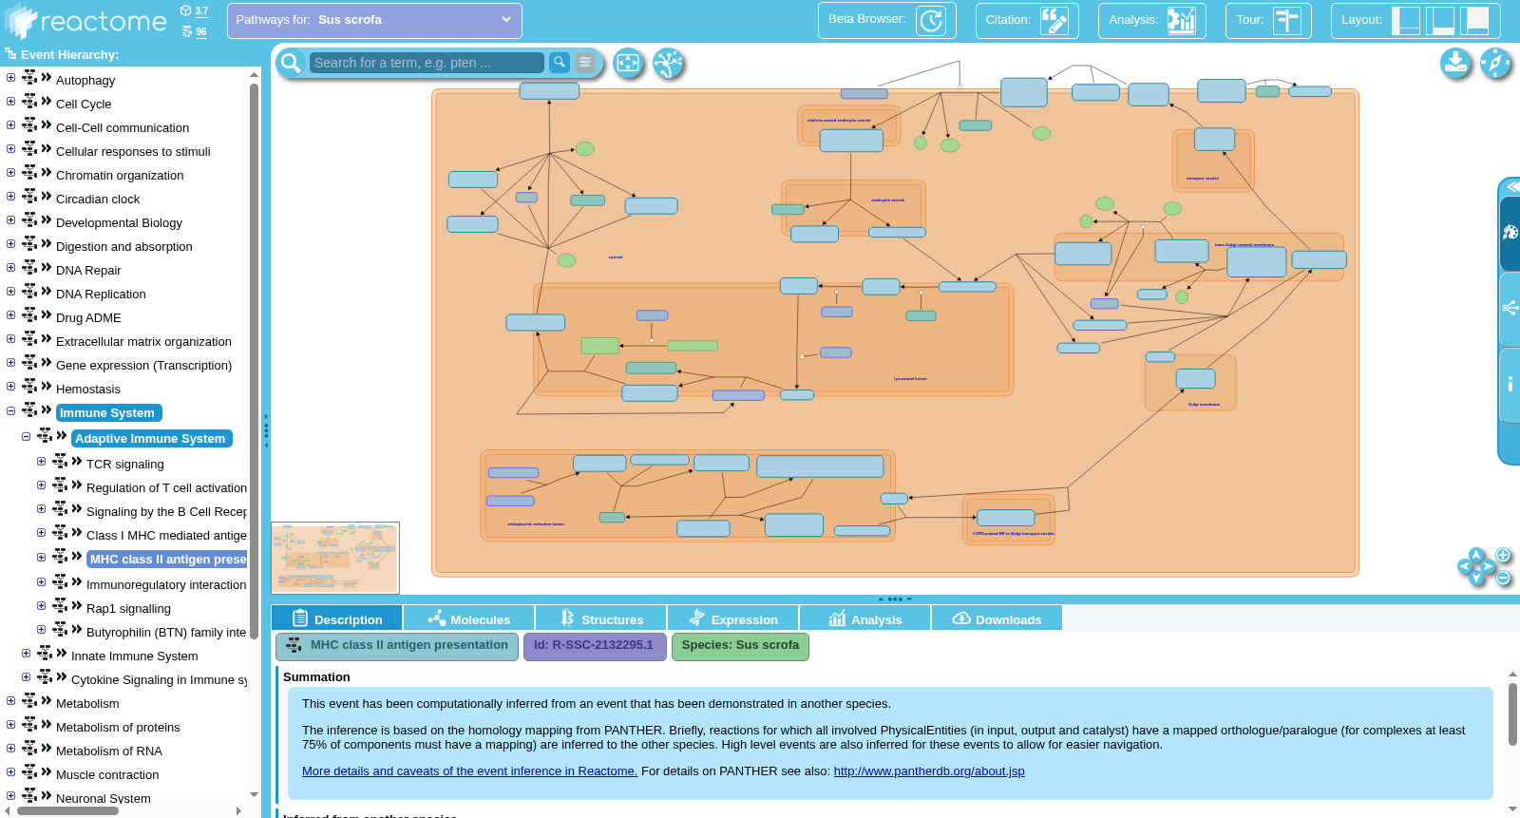Expand the Cell Cycle tree node
The image size is (1520, 818).
[10, 102]
